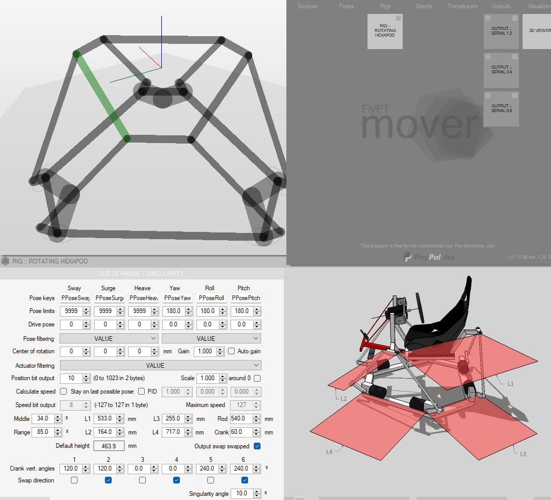This screenshot has height=500, width=551.
Task: Click right corner square on Serial 1 2 tile
Action: coord(515,18)
